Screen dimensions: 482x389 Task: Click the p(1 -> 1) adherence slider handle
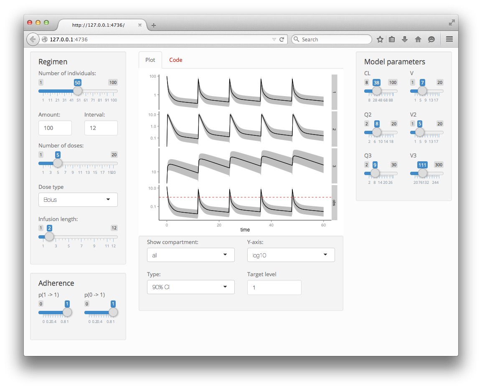click(67, 312)
